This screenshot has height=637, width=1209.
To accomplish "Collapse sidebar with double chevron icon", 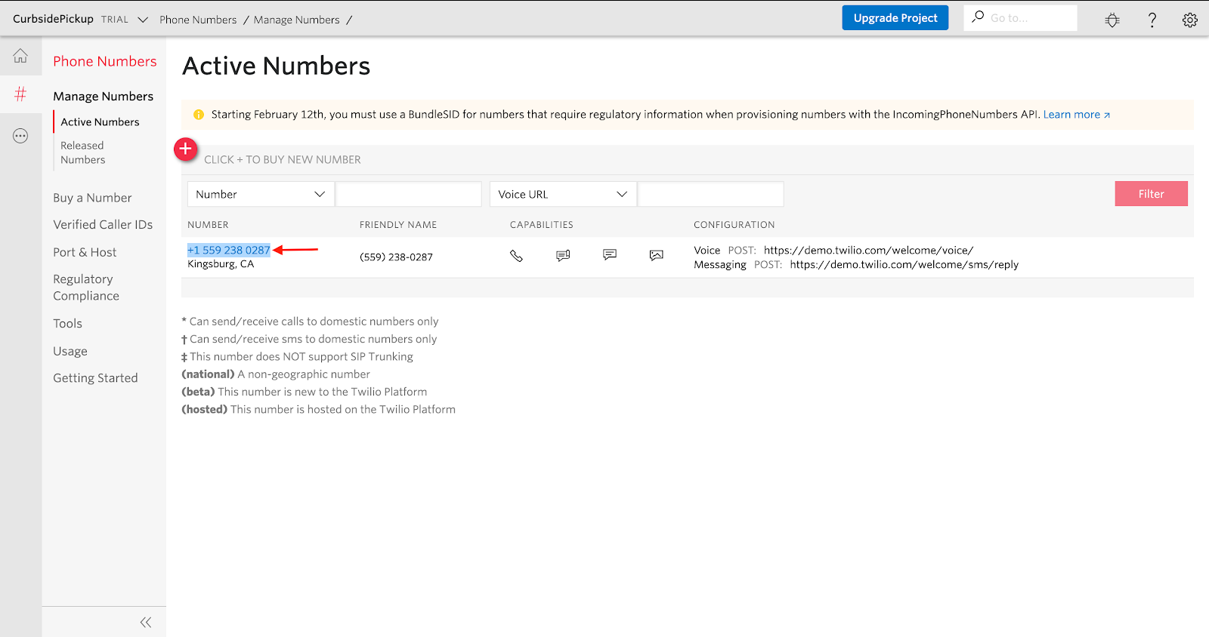I will [x=146, y=622].
